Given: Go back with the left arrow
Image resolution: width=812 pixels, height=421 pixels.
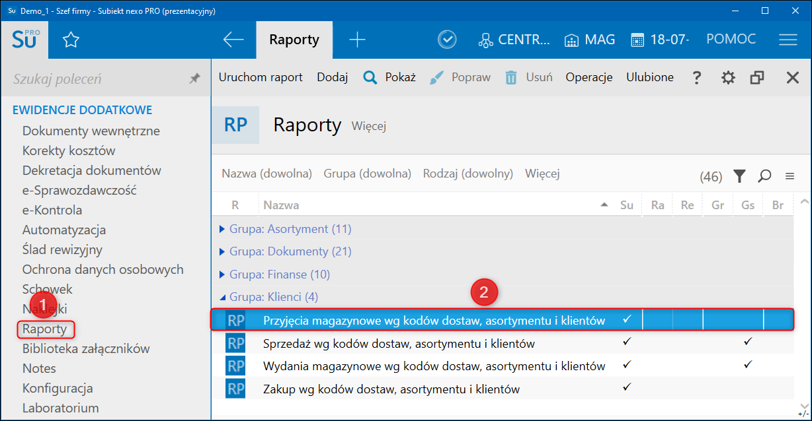Looking at the screenshot, I should (233, 40).
